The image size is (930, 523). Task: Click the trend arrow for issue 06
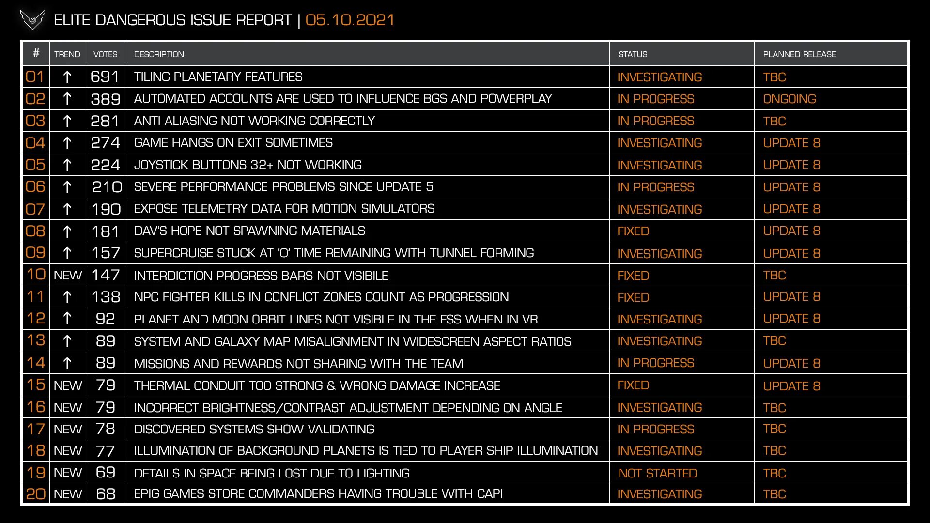pos(67,187)
